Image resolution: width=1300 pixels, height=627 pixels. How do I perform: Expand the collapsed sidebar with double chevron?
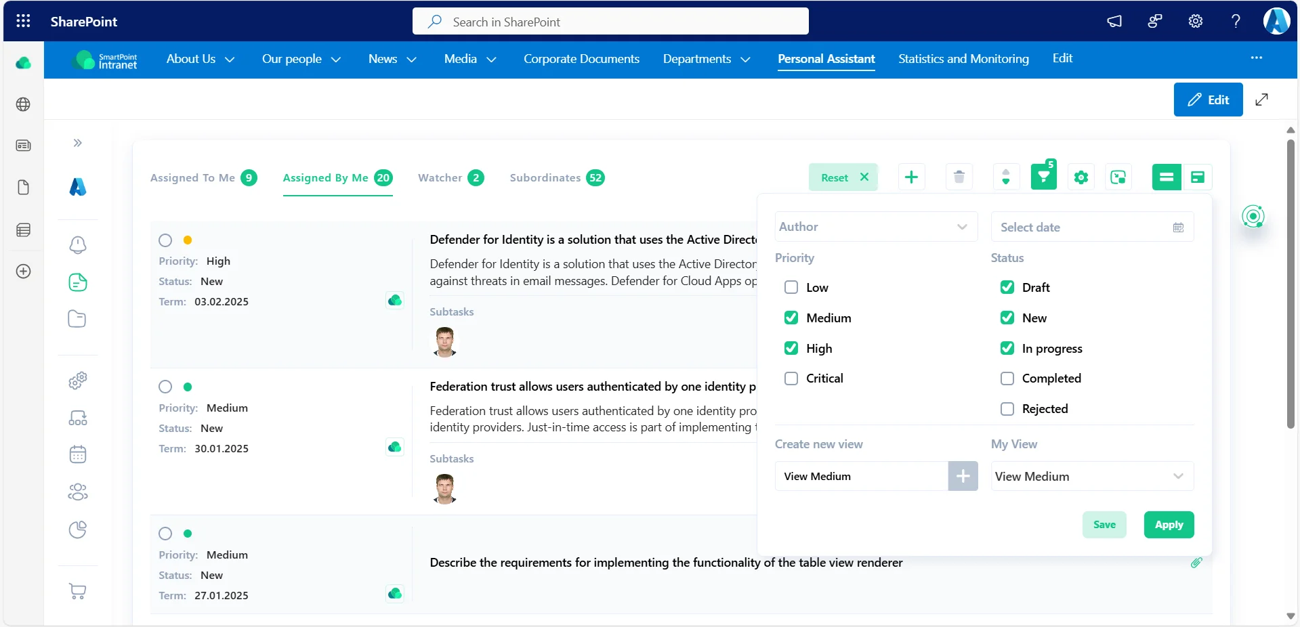pyautogui.click(x=78, y=143)
